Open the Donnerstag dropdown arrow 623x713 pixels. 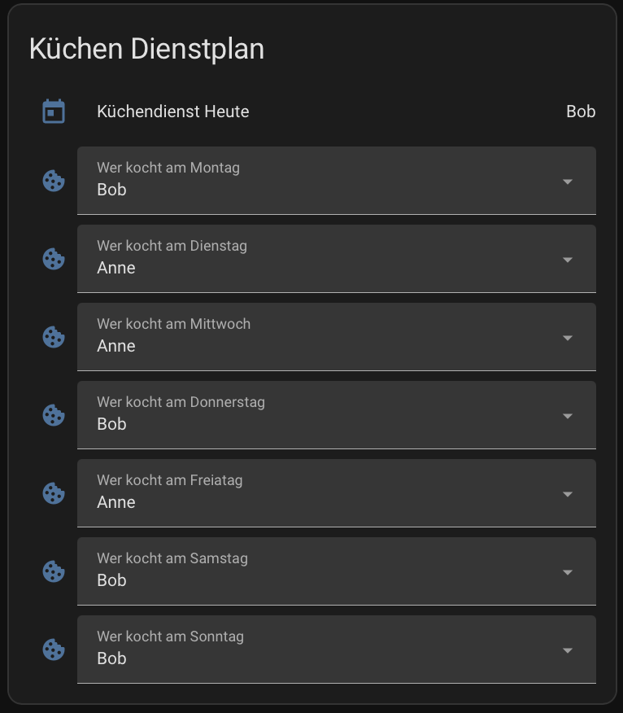pos(568,416)
